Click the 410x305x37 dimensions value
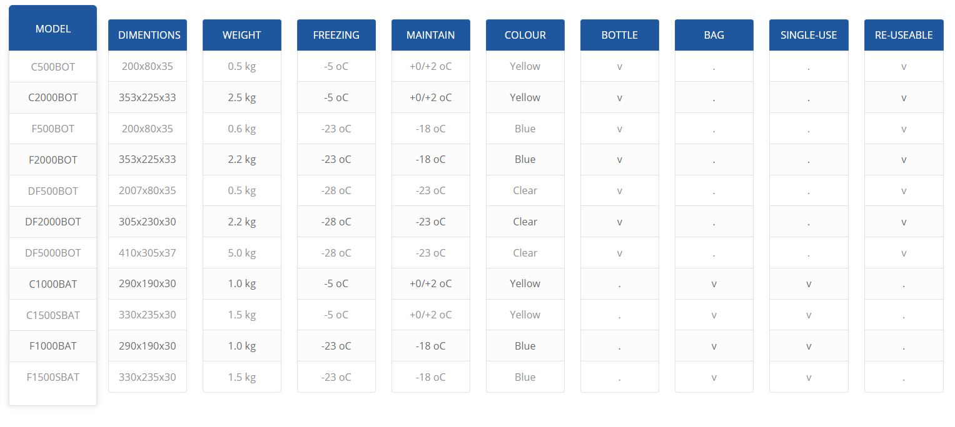Viewport: 955px width, 427px height. (x=147, y=253)
